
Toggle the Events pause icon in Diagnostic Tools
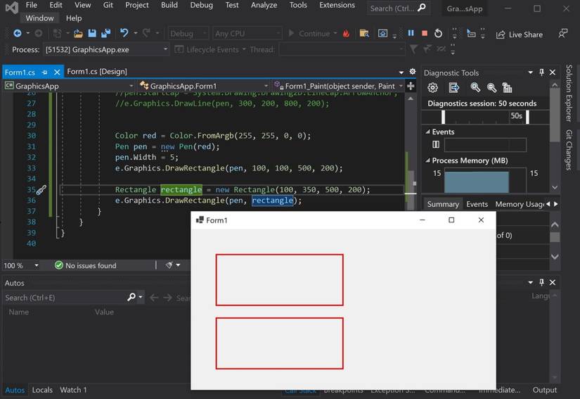tap(436, 144)
